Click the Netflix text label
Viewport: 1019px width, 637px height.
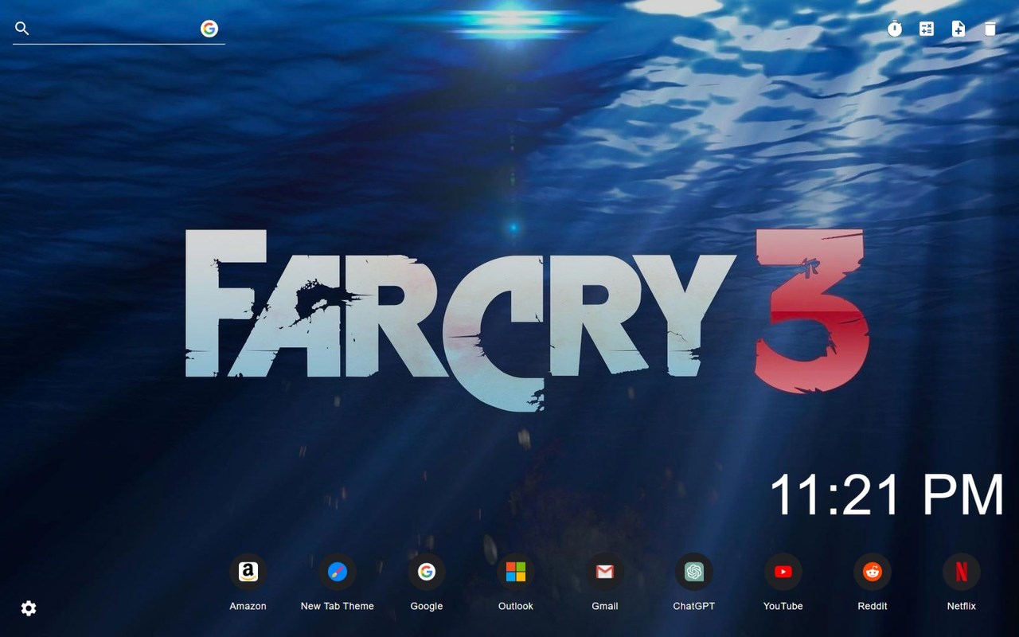pos(962,606)
